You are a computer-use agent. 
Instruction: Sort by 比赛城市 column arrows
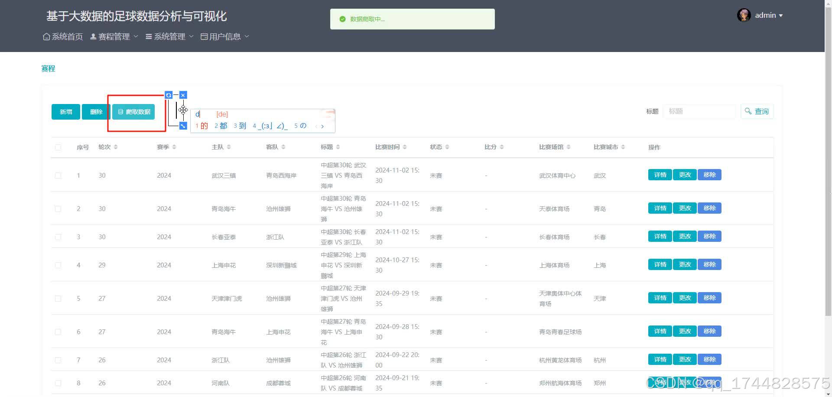coord(623,147)
